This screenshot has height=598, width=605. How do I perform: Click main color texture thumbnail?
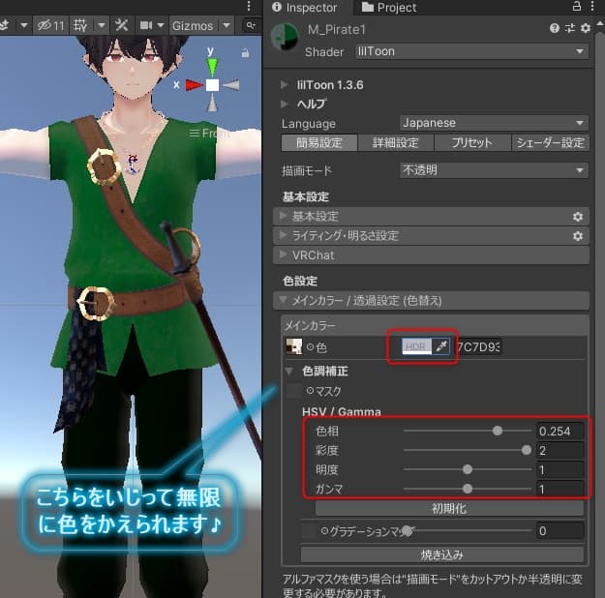[294, 346]
